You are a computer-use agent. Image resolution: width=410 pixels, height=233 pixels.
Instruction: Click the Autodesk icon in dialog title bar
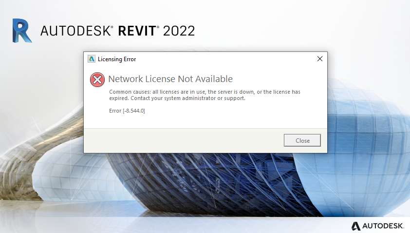point(91,59)
